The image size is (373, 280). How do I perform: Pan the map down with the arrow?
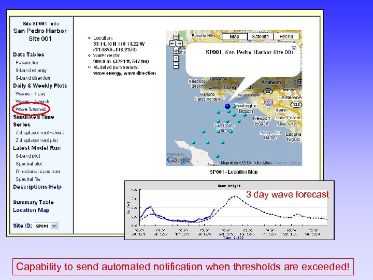(x=176, y=50)
